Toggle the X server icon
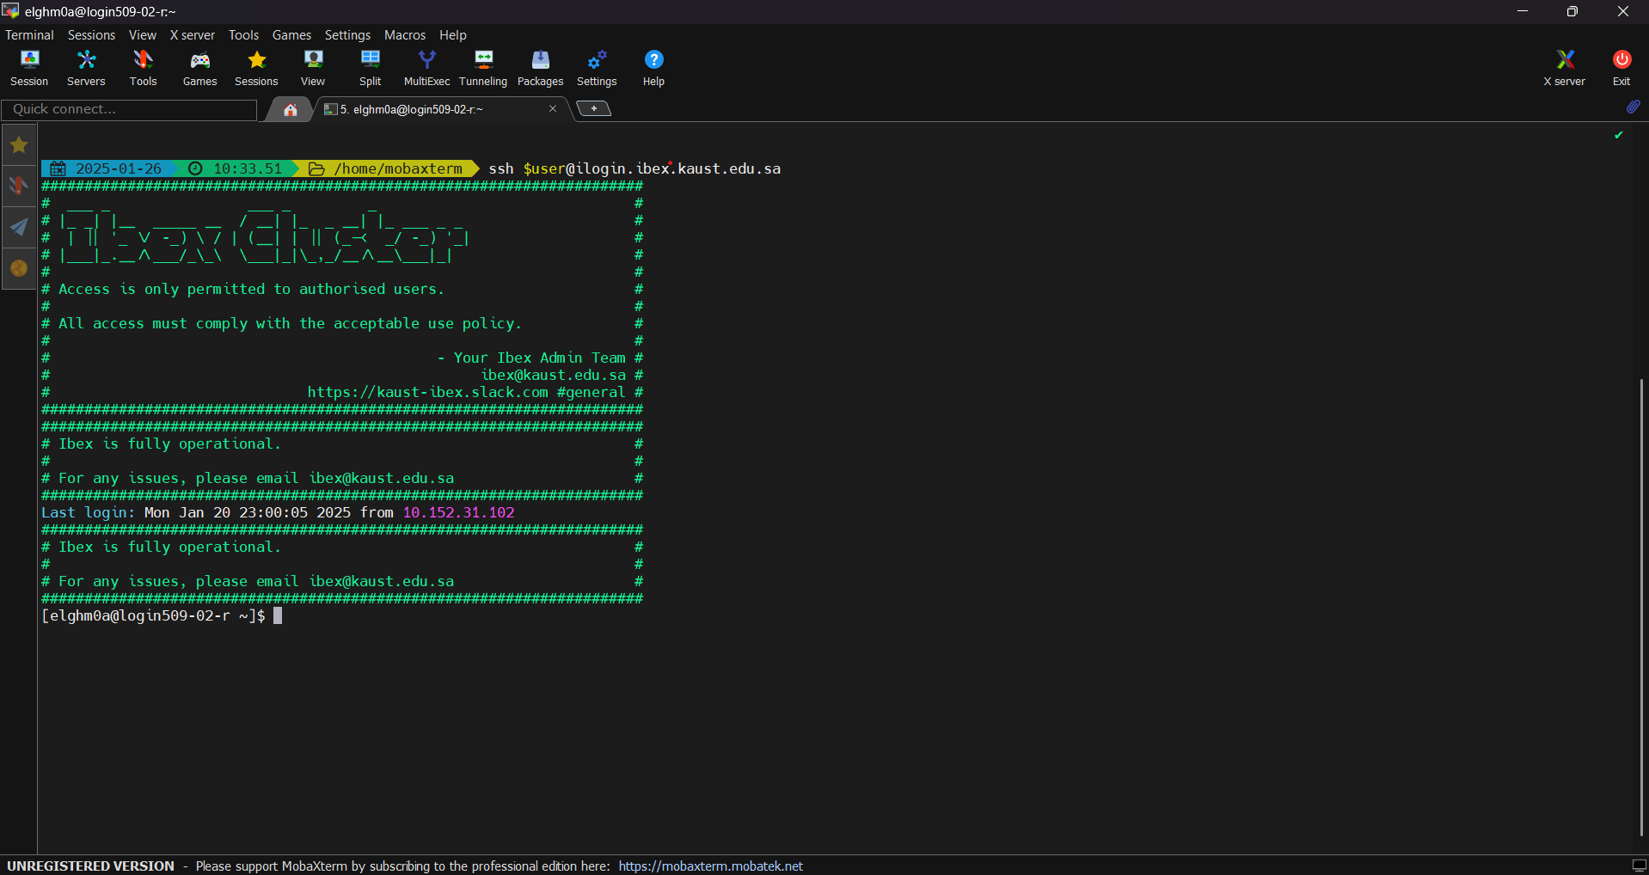This screenshot has height=875, width=1649. pos(1564,67)
